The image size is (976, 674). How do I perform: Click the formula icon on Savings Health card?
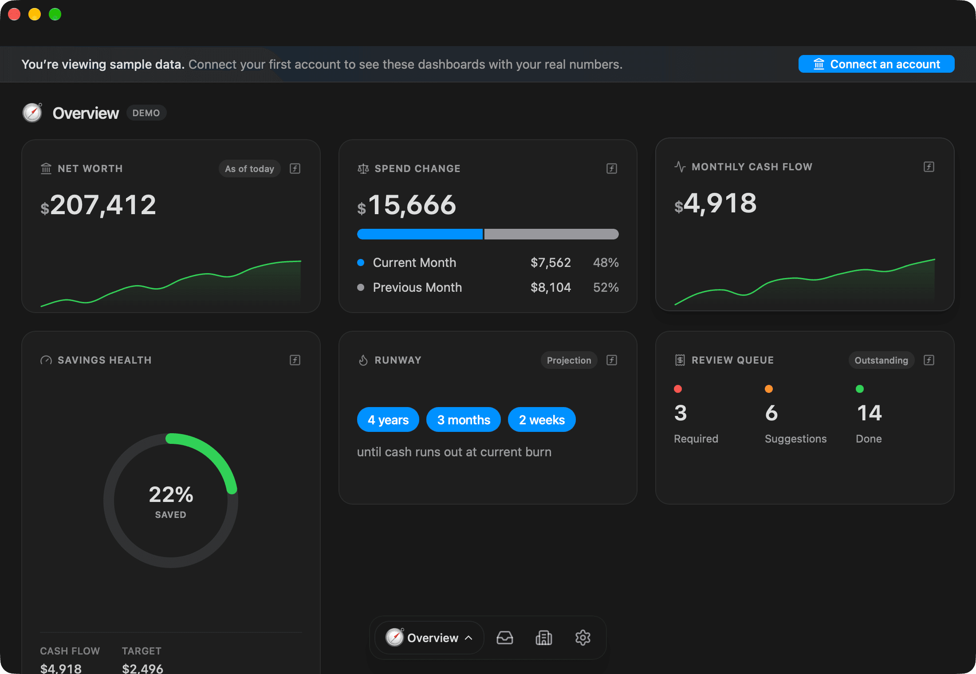pyautogui.click(x=295, y=360)
